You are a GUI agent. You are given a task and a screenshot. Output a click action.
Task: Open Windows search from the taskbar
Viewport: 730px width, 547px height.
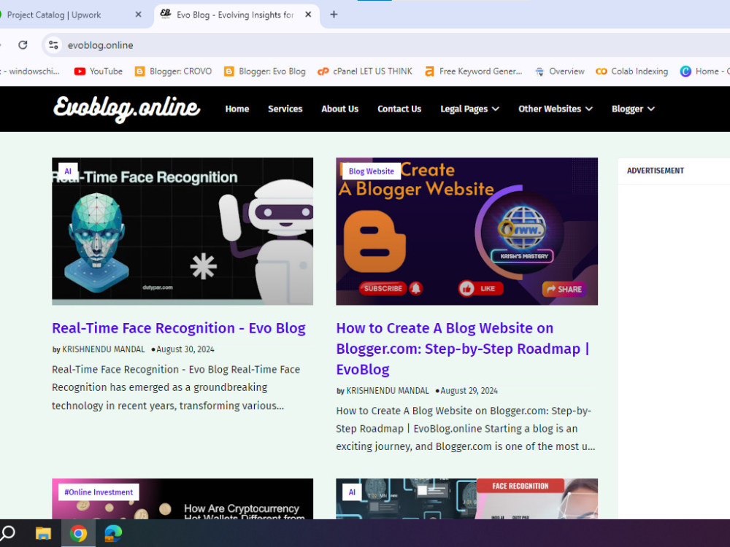point(8,533)
